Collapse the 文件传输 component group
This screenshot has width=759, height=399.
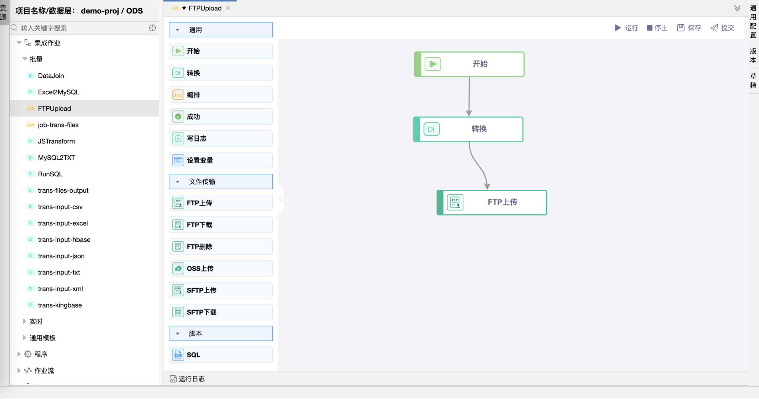coord(178,182)
